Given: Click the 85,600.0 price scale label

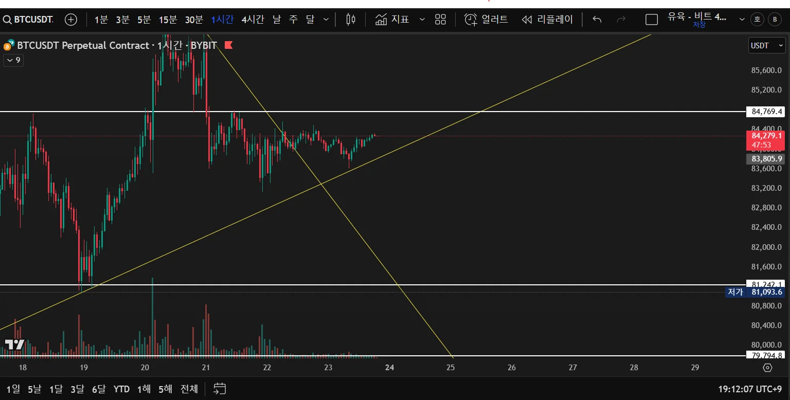Looking at the screenshot, I should [x=767, y=70].
